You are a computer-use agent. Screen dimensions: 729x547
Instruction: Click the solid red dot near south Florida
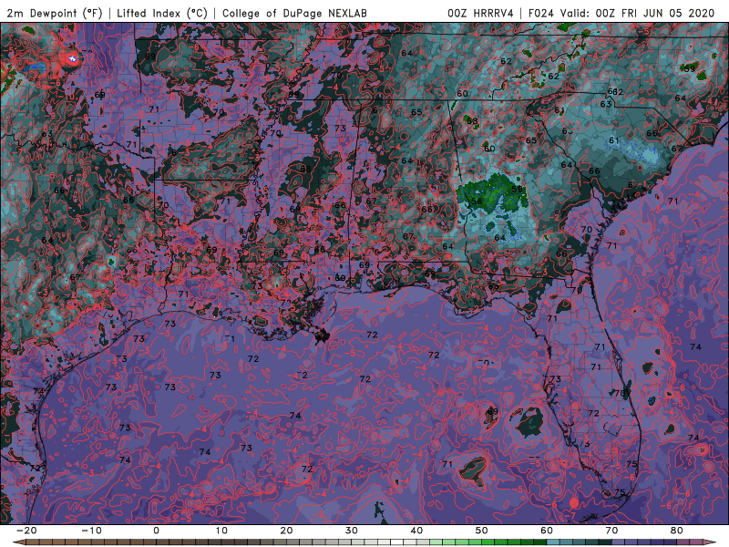(x=574, y=502)
